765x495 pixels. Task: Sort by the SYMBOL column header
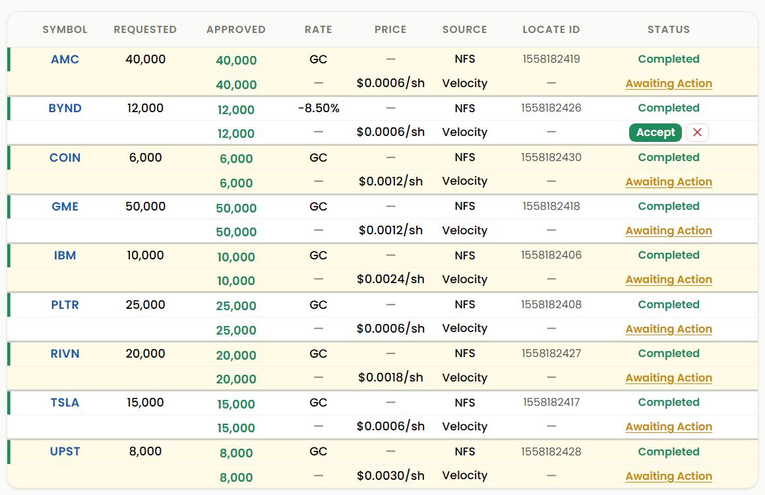click(x=65, y=30)
